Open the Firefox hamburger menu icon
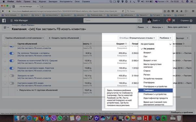Screen dimensions: 196x122 [193, 11]
